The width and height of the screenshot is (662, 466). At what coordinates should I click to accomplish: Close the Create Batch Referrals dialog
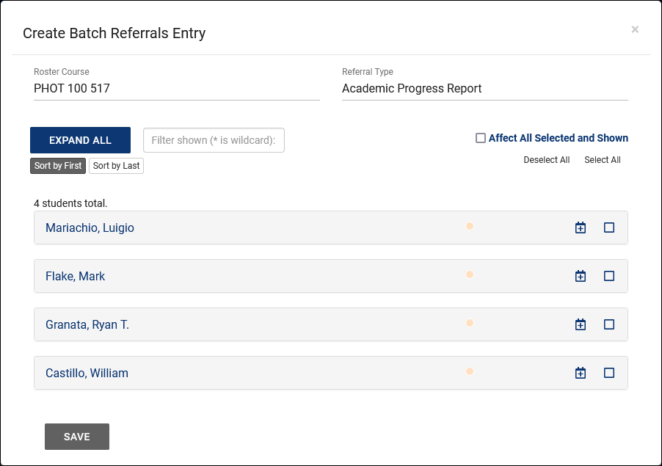coord(635,29)
